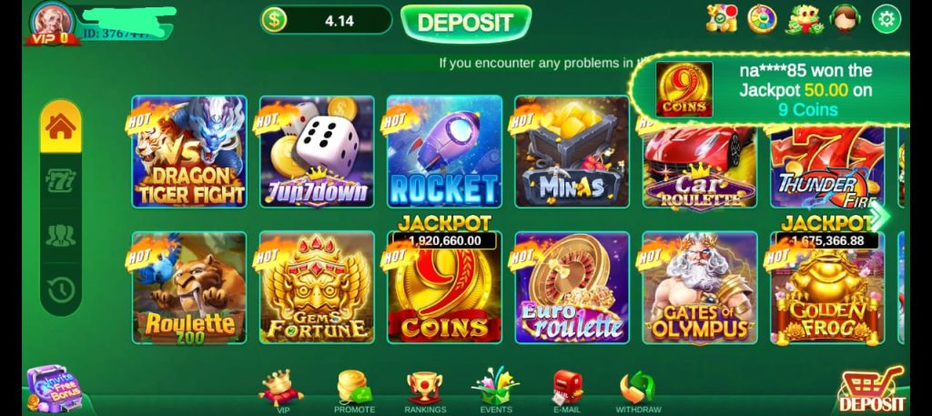Open the PROMOTE coins icon
This screenshot has width=932, height=416.
[x=354, y=392]
